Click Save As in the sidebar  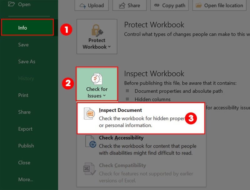(x=26, y=61)
